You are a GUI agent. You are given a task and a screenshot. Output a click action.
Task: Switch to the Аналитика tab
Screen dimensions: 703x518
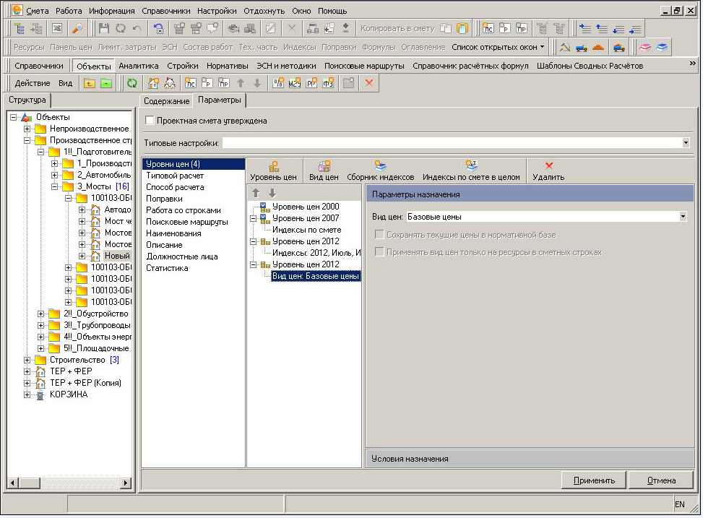139,66
